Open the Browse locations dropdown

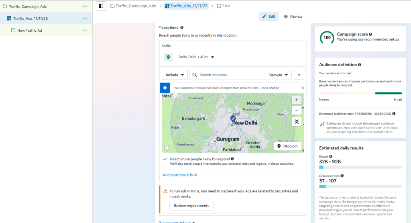coord(280,75)
